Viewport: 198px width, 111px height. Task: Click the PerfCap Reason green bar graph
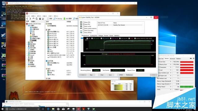click(187, 87)
